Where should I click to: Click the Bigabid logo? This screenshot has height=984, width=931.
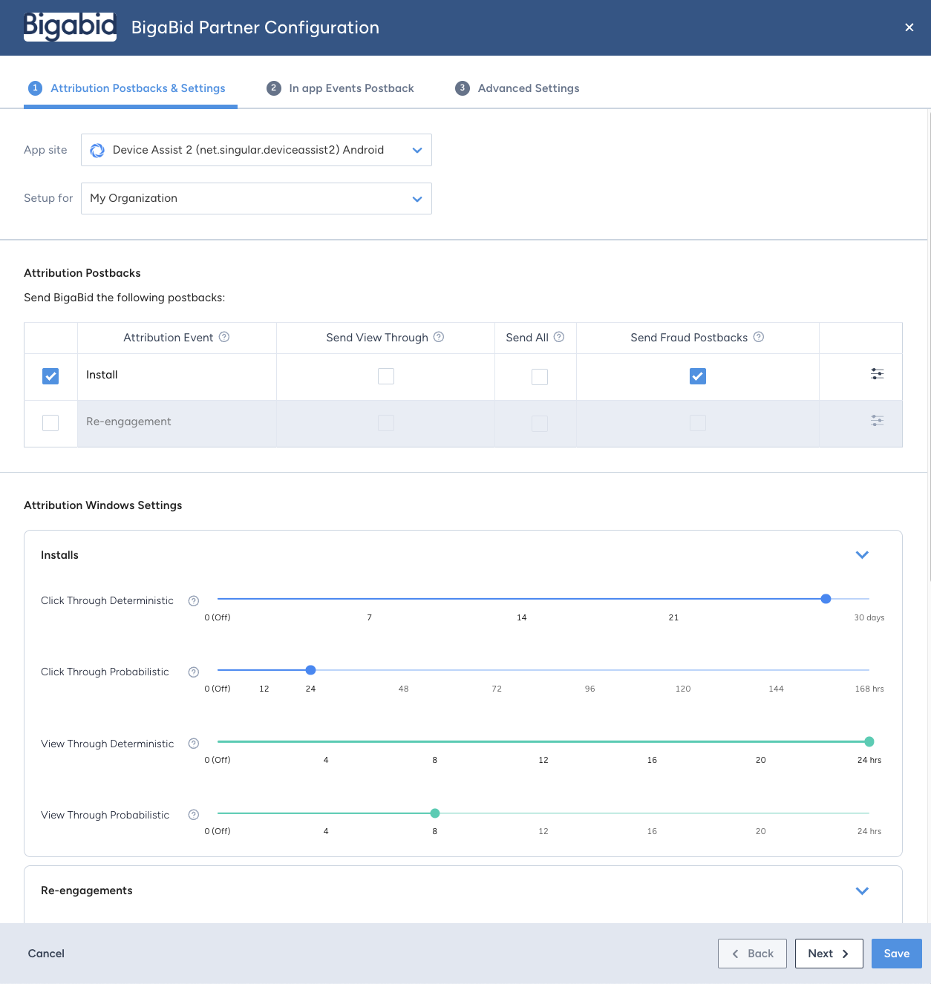(x=70, y=27)
